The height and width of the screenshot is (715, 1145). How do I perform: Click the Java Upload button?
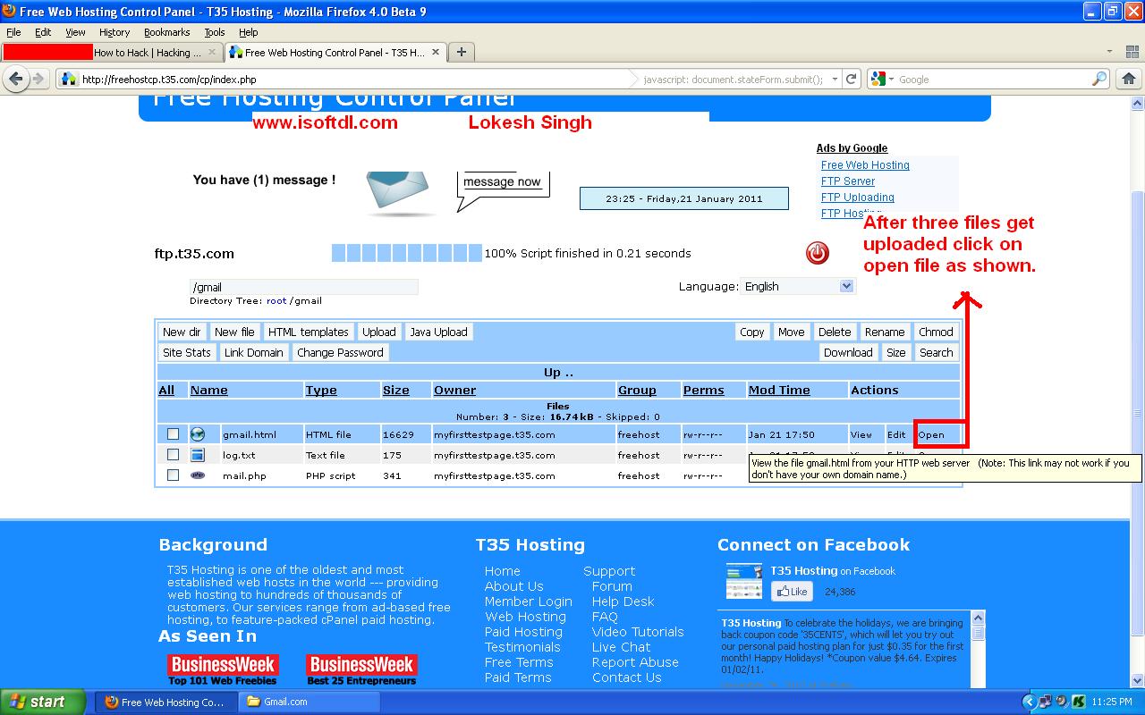[438, 332]
